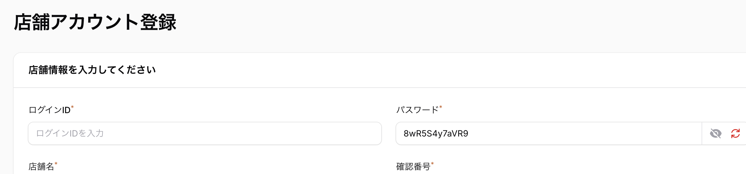This screenshot has height=174, width=746.
Task: Click the generated password text 8wR5S4y7aVR9
Action: [436, 133]
